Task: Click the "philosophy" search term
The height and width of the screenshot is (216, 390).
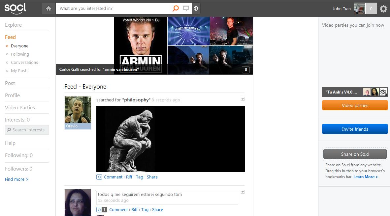Action: [136, 100]
